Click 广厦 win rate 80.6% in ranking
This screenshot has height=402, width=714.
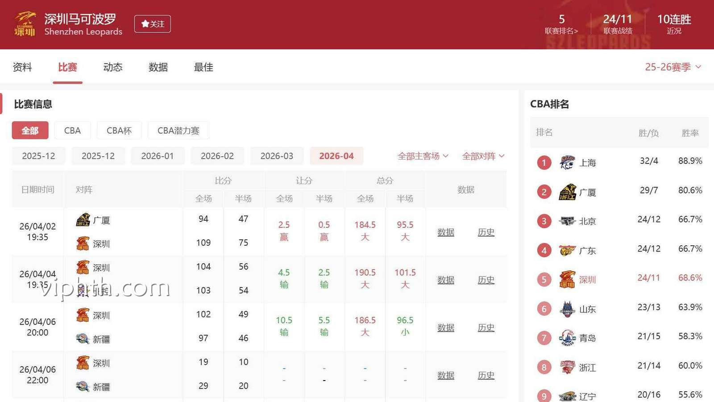pyautogui.click(x=690, y=190)
